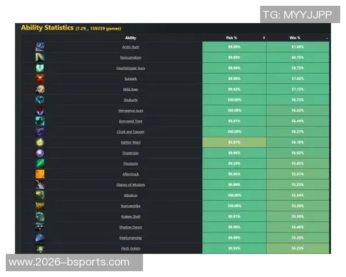This screenshot has height=277, width=346.
Task: Click the Reincarnation ability icon
Action: 40,58
